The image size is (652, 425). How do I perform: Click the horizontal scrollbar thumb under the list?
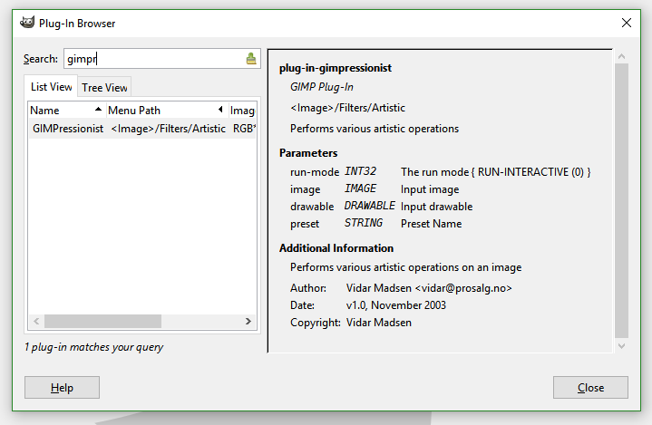(x=102, y=321)
